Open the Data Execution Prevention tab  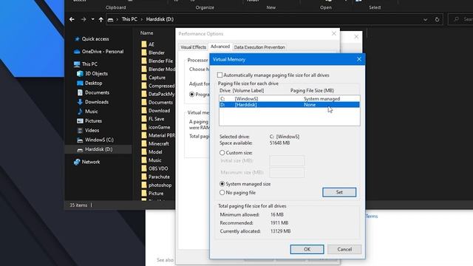click(259, 47)
